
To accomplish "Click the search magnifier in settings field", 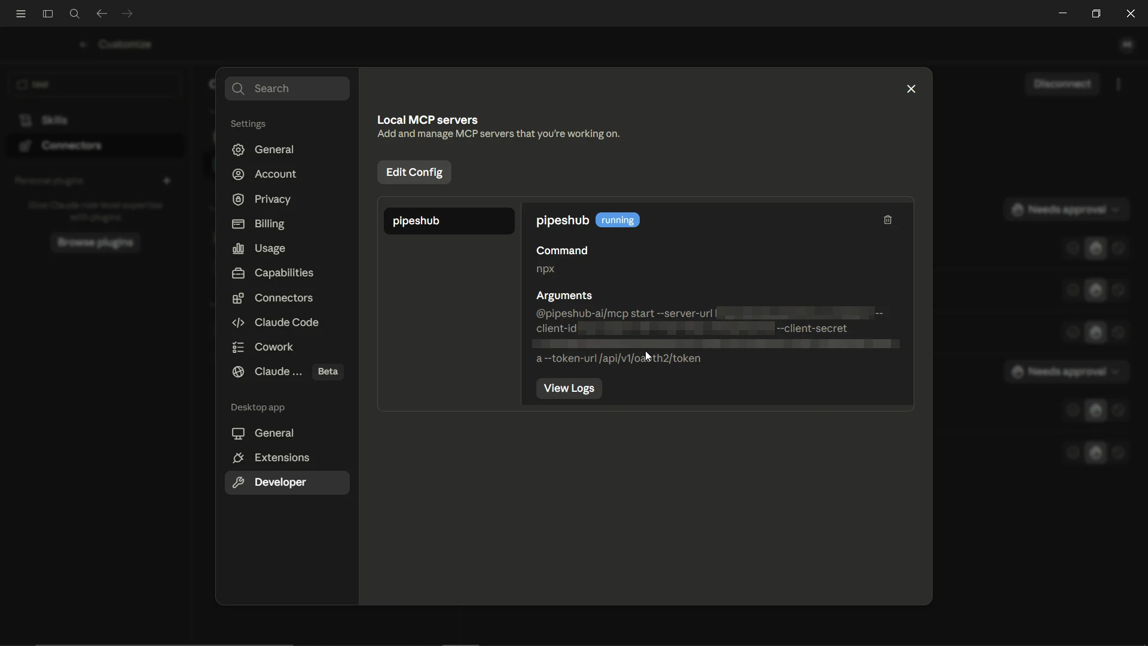I will click(x=239, y=89).
